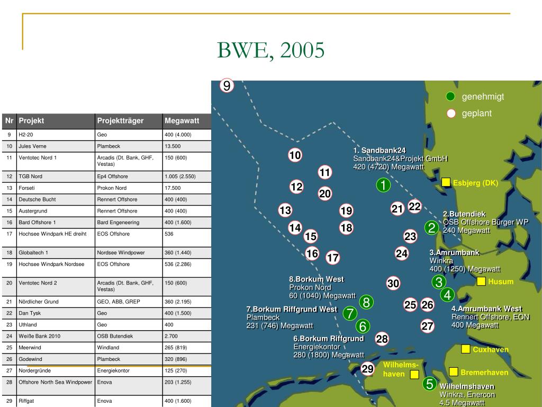Click map marker 21
The height and width of the screenshot is (407, 542).
click(x=398, y=209)
